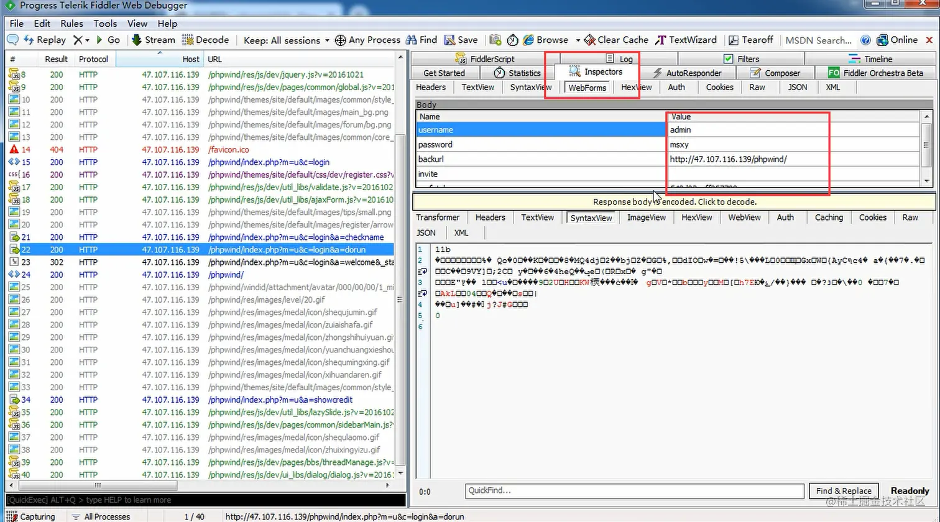The width and height of the screenshot is (940, 522).
Task: Click the yellow bar to decode response body
Action: (x=674, y=201)
